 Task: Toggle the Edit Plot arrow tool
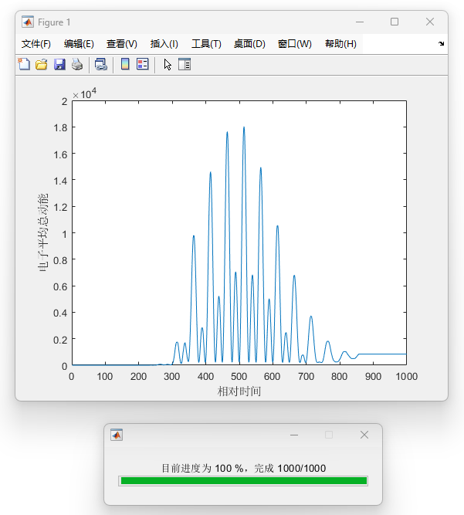coord(168,65)
